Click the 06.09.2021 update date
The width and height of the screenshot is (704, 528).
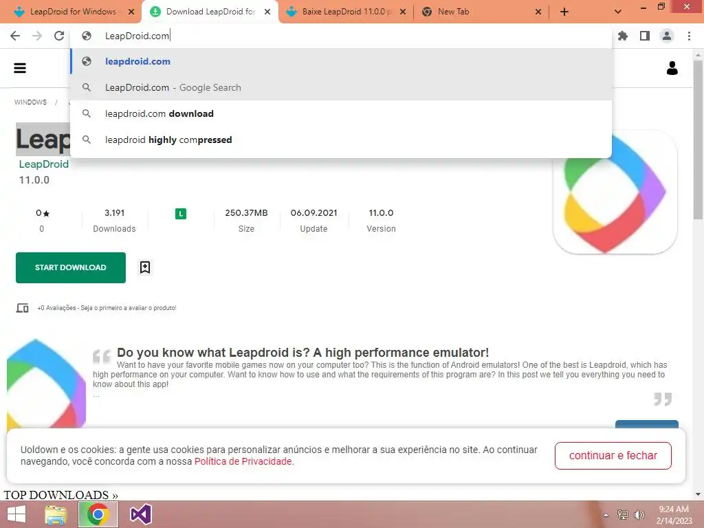pyautogui.click(x=313, y=213)
